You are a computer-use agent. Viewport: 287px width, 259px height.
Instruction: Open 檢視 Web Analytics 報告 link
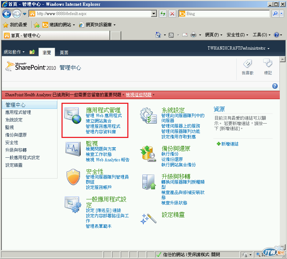click(108, 160)
